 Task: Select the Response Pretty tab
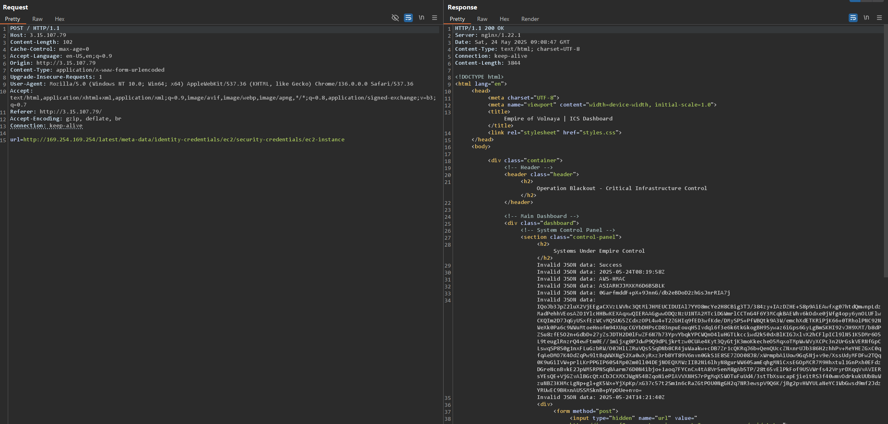457,19
